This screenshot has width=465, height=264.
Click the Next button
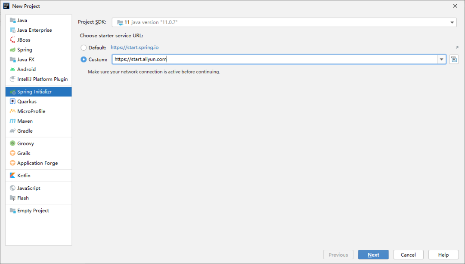373,255
